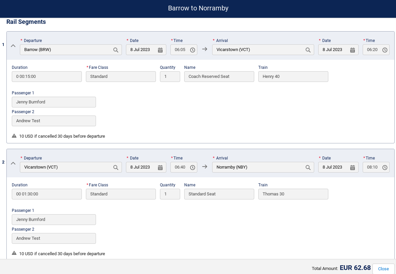The height and width of the screenshot is (274, 396).
Task: Click search icon in Vicarstown departure field, segment 2
Action: coord(115,167)
